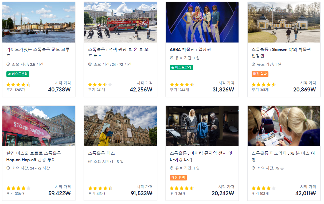Click price 91,533₩

click(x=142, y=193)
